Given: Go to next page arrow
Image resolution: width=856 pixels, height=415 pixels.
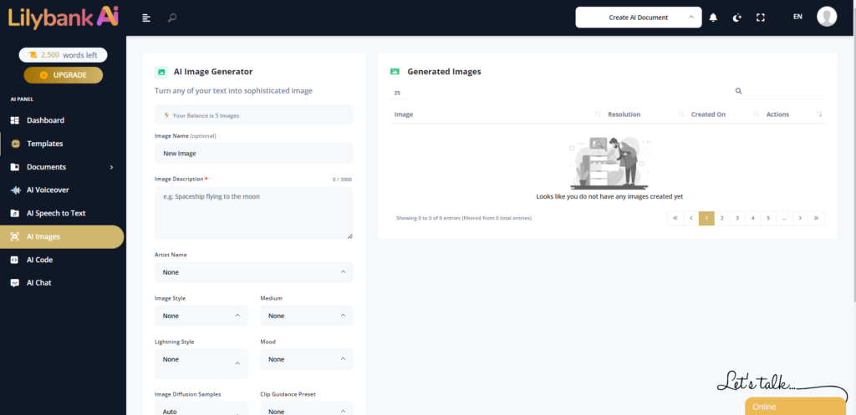Looking at the screenshot, I should (800, 218).
